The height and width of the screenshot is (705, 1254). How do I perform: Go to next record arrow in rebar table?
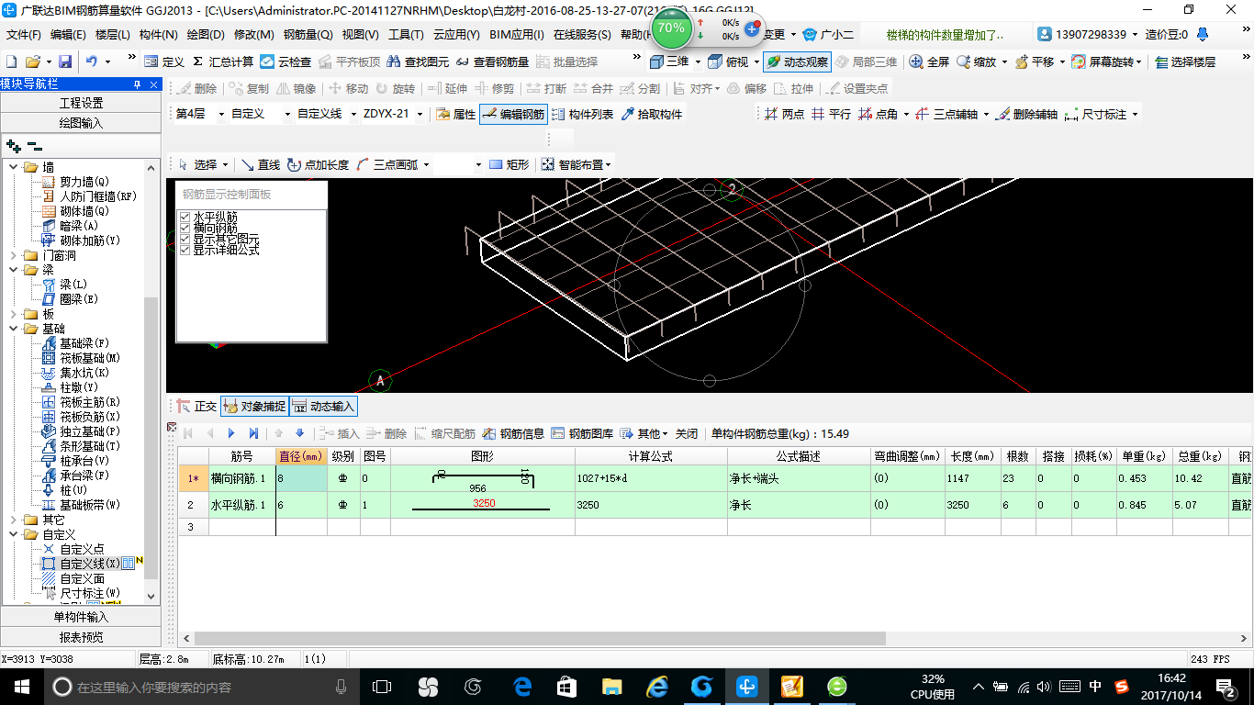[231, 433]
